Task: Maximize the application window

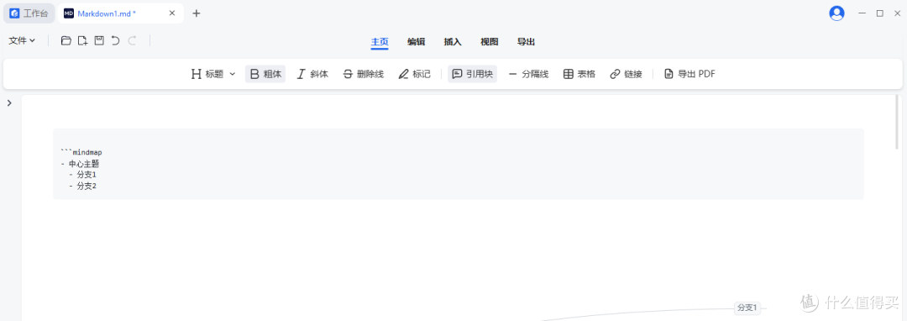Action: pyautogui.click(x=879, y=13)
